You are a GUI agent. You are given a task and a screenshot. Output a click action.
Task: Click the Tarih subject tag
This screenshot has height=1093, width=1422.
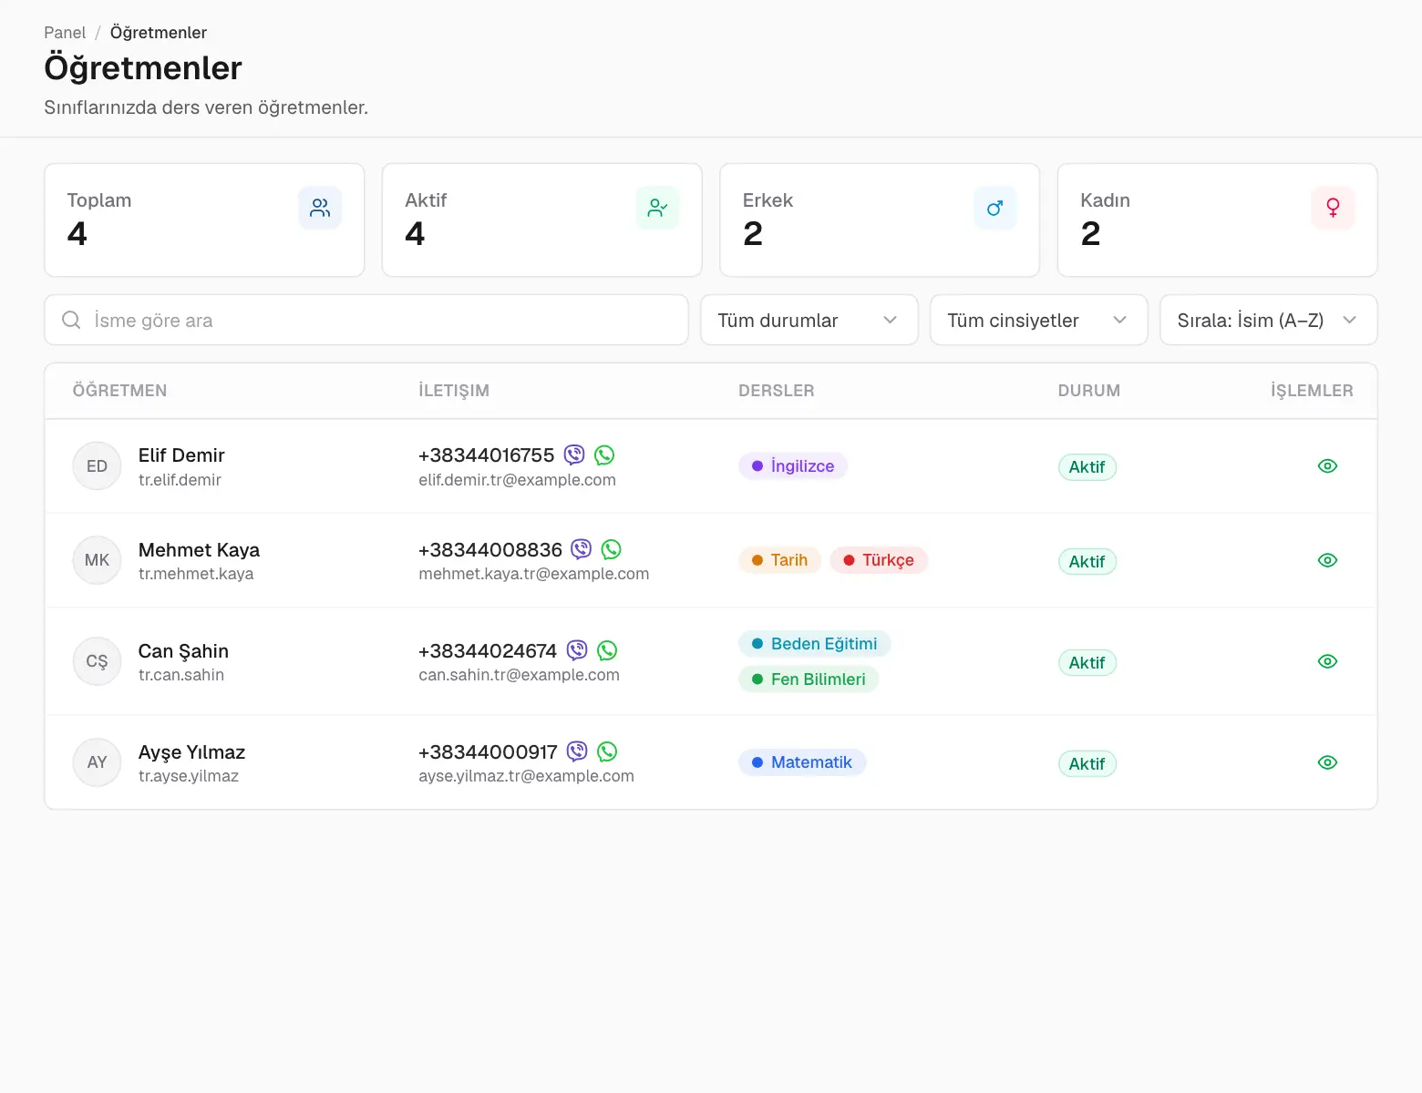(780, 560)
